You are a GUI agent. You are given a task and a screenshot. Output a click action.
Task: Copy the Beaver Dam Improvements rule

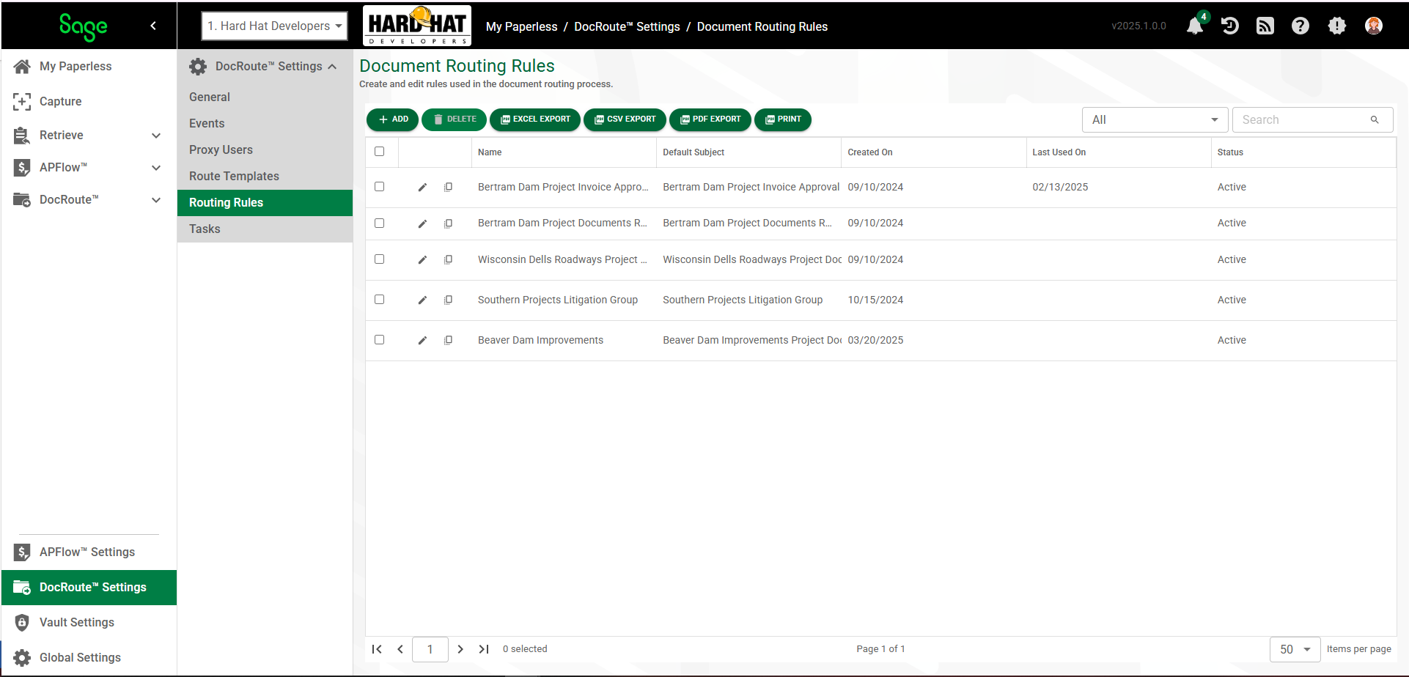coord(448,341)
